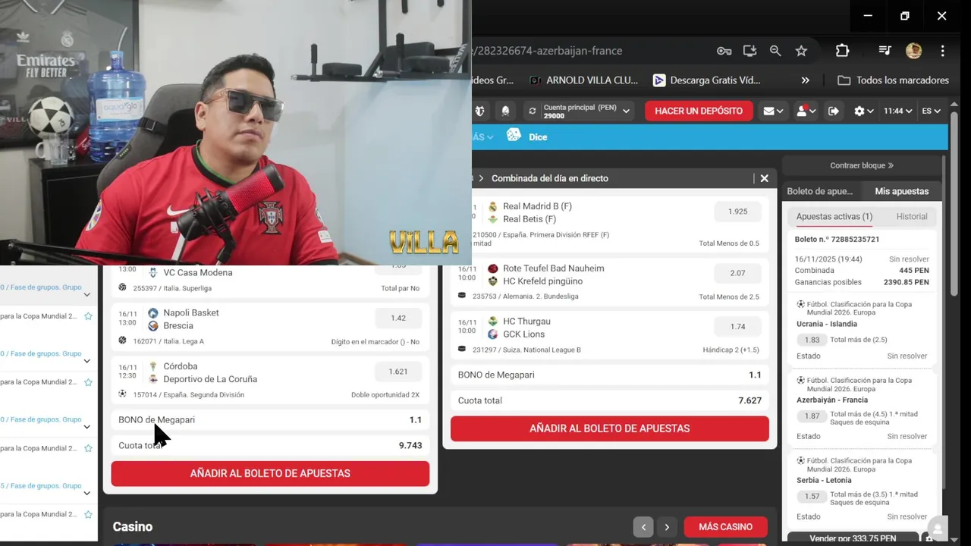Click the Real Madrid B (F) team name
The height and width of the screenshot is (546, 971).
pos(537,206)
